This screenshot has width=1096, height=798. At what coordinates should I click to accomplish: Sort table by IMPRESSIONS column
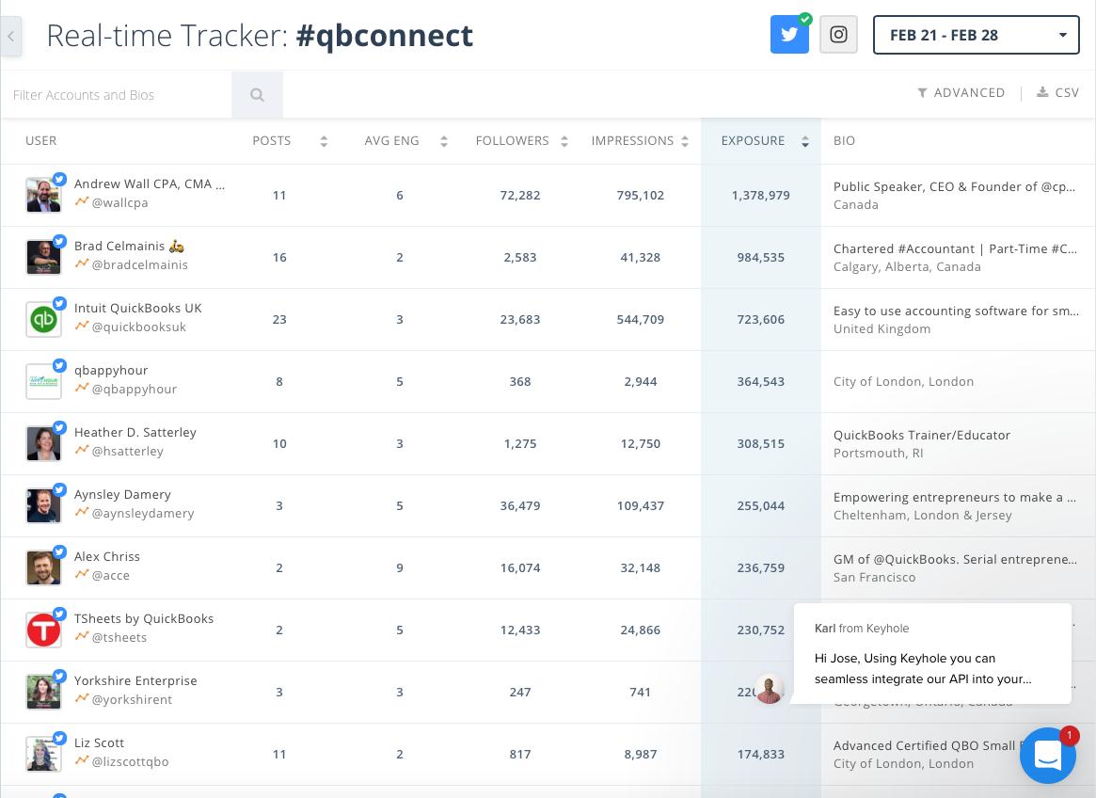[x=685, y=141]
